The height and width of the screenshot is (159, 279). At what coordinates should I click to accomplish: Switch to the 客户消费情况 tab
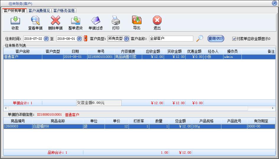point(39,11)
